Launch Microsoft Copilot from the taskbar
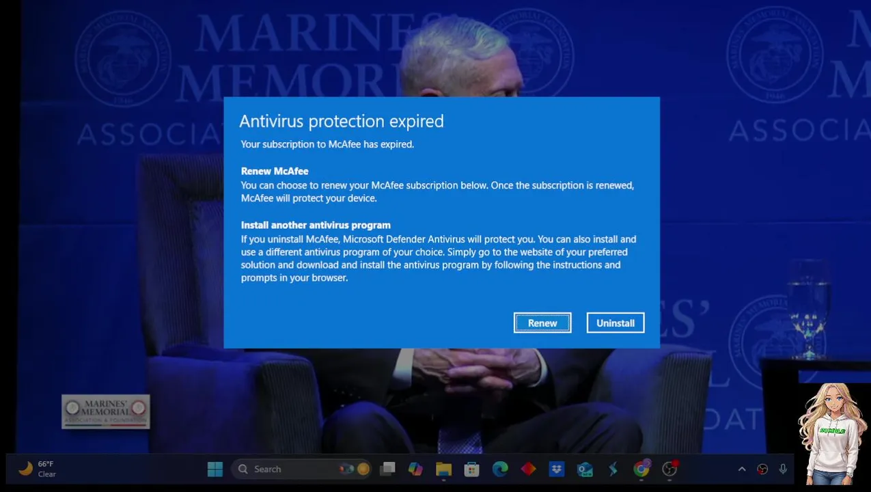 pos(415,469)
